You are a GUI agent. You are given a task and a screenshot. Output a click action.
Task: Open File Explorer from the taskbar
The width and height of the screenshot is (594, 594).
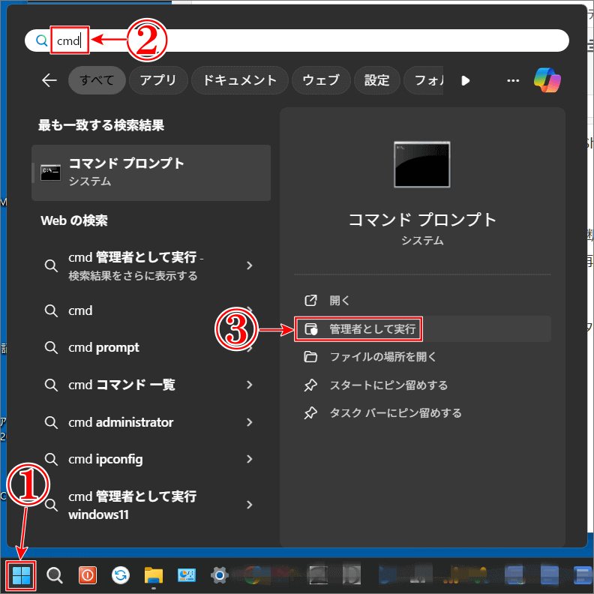[x=154, y=576]
